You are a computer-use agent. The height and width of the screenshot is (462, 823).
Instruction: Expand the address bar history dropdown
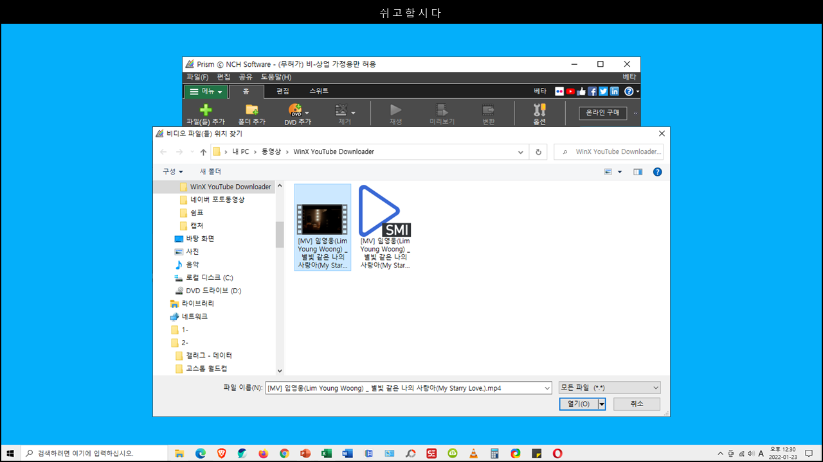click(x=521, y=152)
